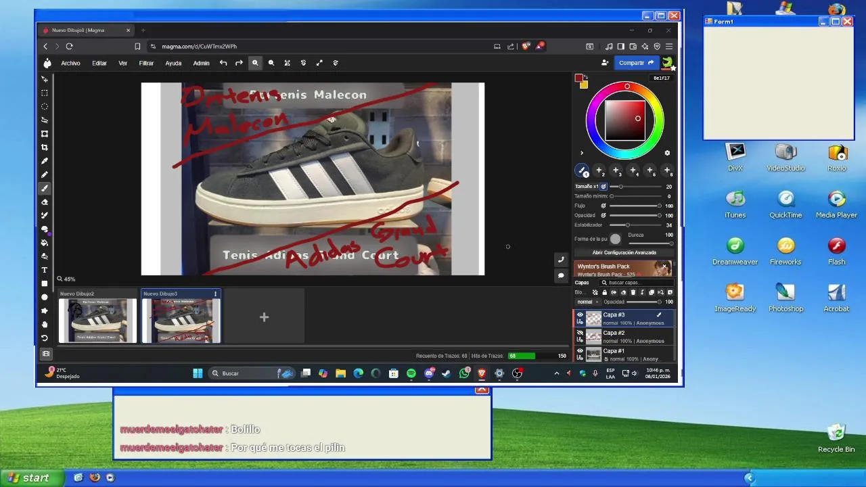Click the Compartir button
The width and height of the screenshot is (866, 487).
click(636, 63)
